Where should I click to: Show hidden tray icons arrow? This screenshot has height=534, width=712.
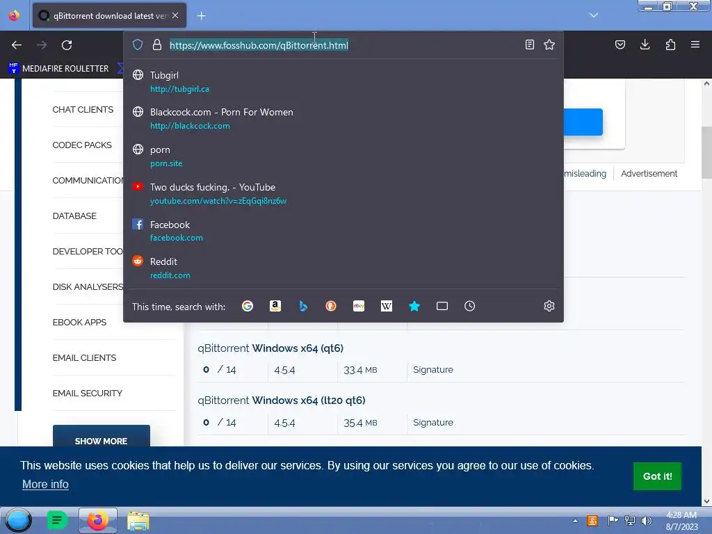575,521
